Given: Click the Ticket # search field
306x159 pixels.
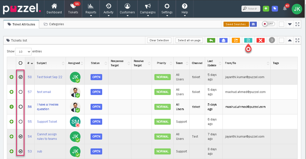Looking at the screenshot, I should click(251, 9).
